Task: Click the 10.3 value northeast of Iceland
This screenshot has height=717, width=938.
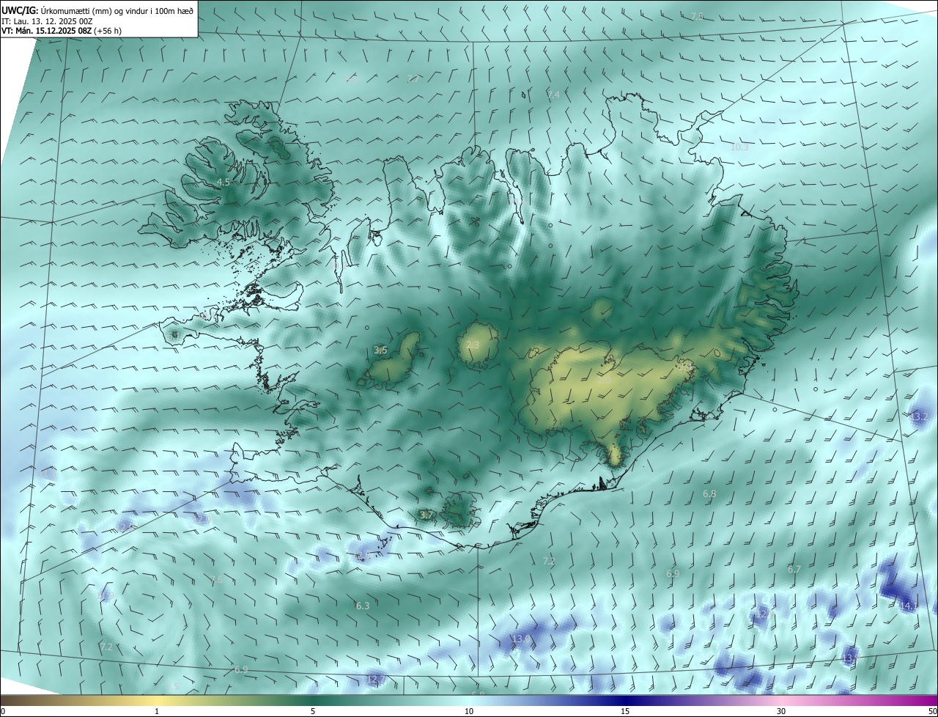Action: 739,147
